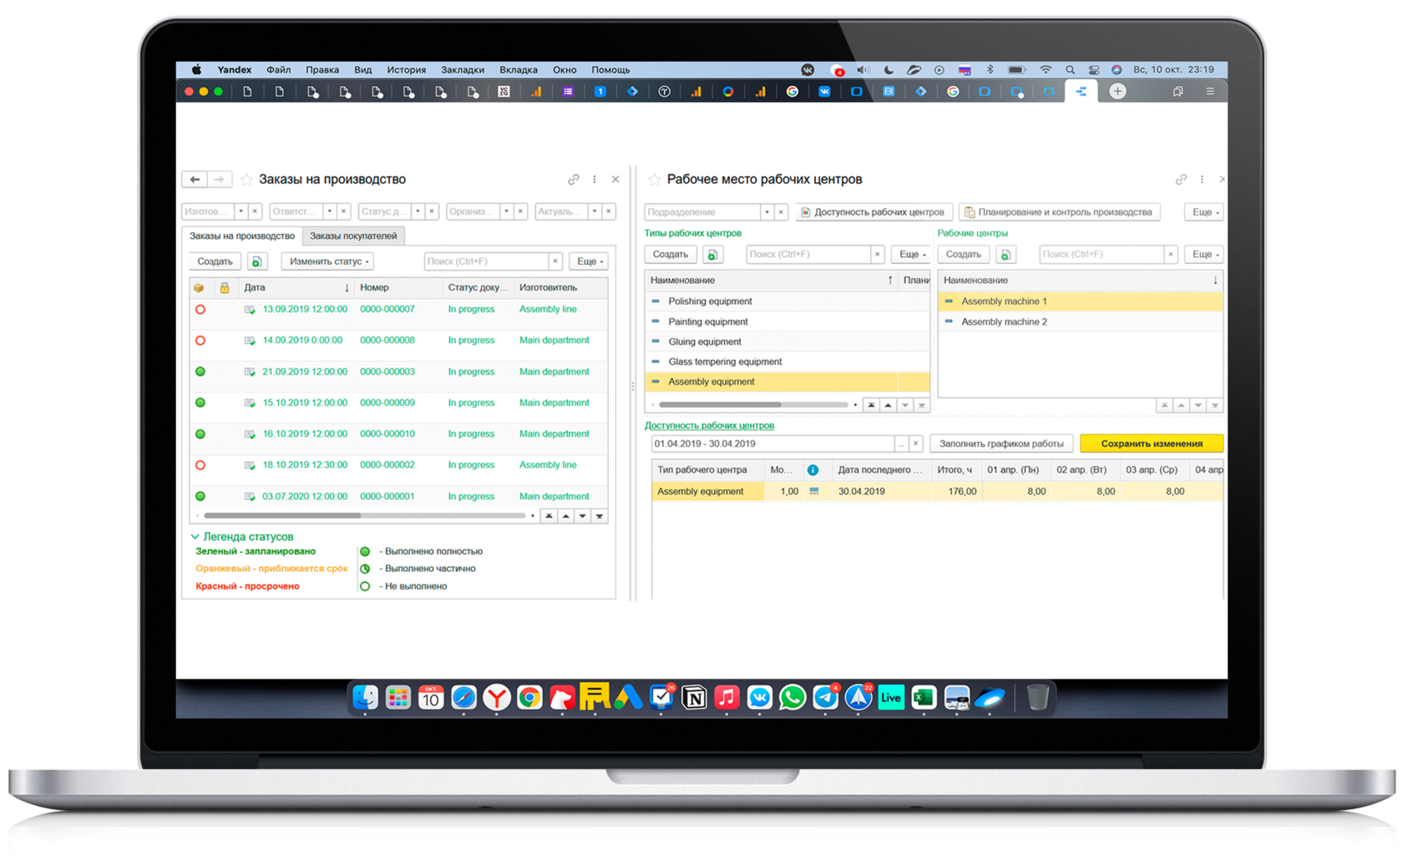Open the Trash in the Dock
The image size is (1403, 865).
pyautogui.click(x=1038, y=697)
